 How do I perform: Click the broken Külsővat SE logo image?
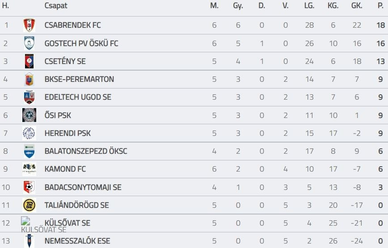pyautogui.click(x=25, y=221)
